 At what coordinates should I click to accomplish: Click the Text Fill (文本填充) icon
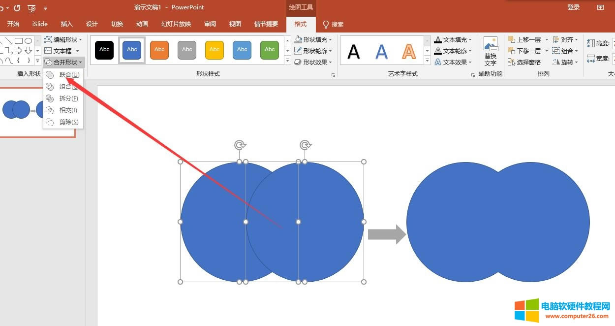point(437,39)
